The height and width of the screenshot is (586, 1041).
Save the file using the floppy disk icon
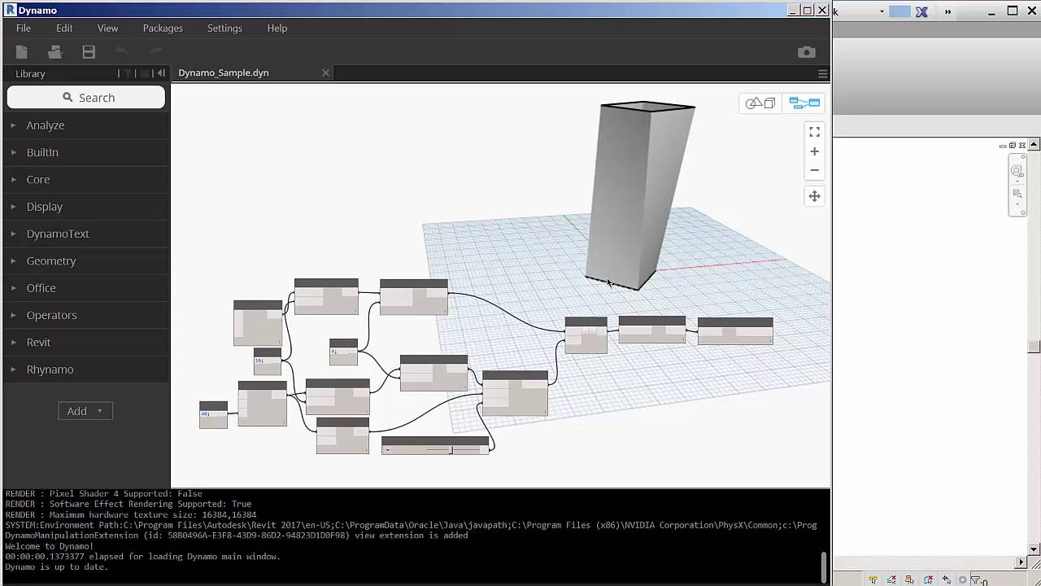[88, 51]
